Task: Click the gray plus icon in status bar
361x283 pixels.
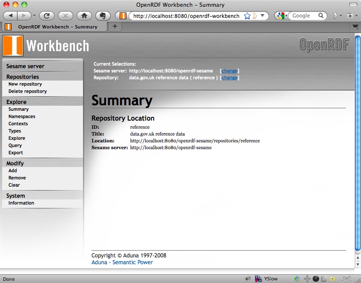Action: (x=307, y=279)
